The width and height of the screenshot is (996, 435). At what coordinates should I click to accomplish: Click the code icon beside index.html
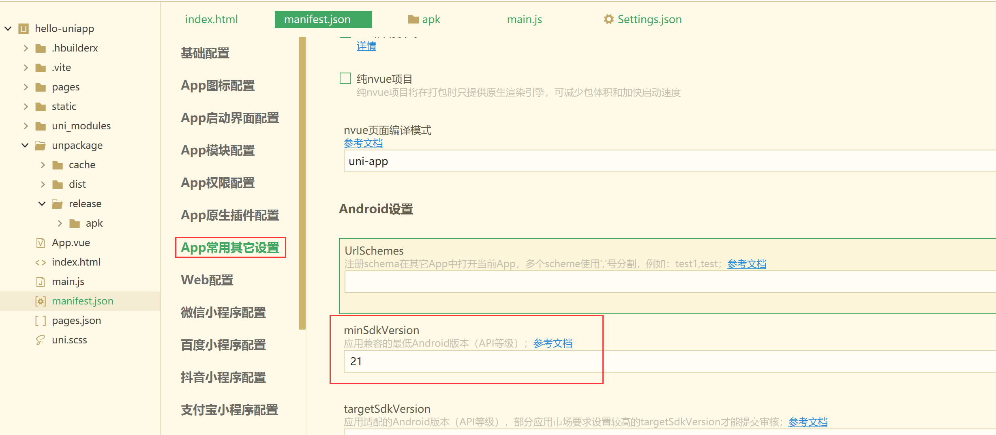(x=40, y=262)
